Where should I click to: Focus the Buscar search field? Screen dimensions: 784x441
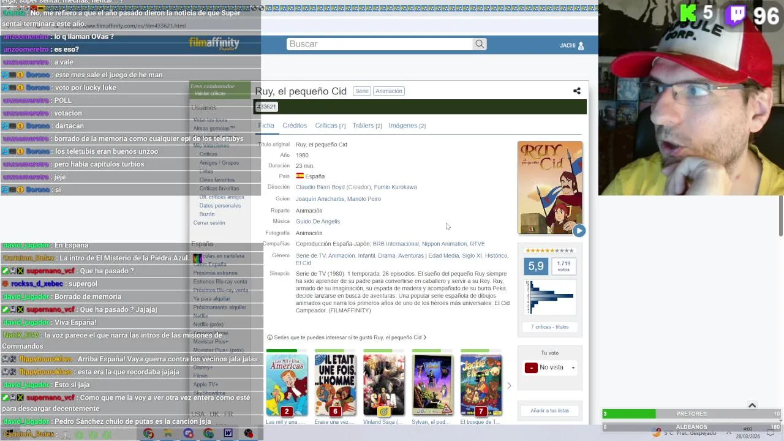click(x=380, y=44)
